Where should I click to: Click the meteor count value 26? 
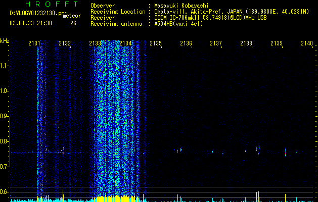coord(73,23)
